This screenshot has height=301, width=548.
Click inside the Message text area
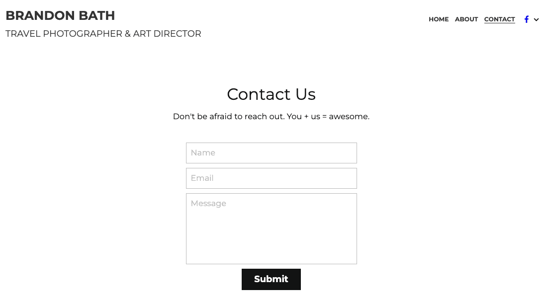pyautogui.click(x=271, y=228)
